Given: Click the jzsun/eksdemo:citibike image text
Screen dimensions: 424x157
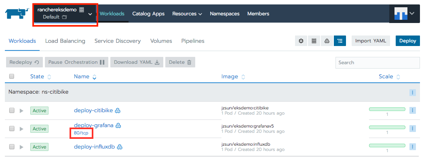Looking at the screenshot, I should click(245, 108).
